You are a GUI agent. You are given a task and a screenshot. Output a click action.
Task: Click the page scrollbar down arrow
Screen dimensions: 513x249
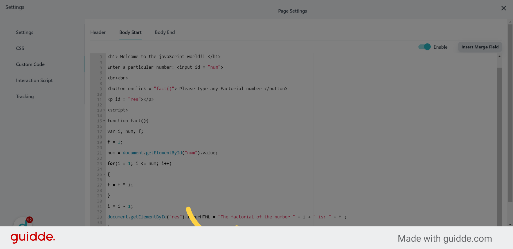(x=510, y=224)
